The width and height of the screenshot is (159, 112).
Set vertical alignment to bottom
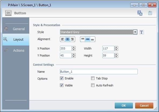pos(92,39)
